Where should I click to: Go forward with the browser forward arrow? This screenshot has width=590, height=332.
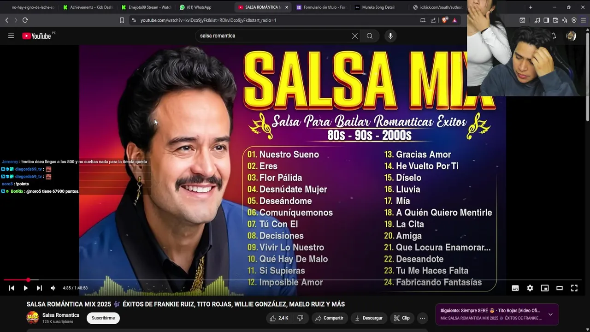(x=15, y=20)
